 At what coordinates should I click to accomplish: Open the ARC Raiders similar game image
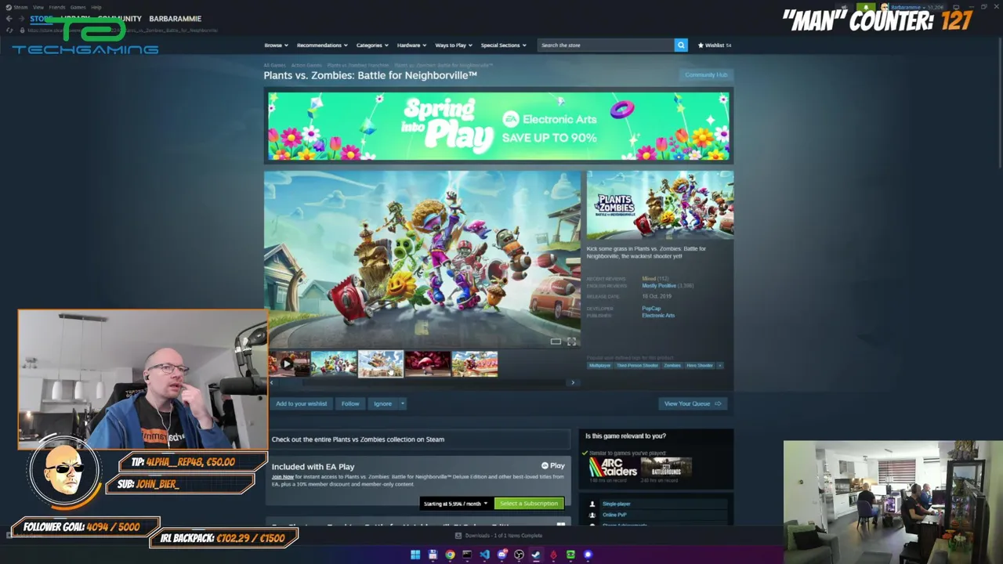pyautogui.click(x=613, y=468)
